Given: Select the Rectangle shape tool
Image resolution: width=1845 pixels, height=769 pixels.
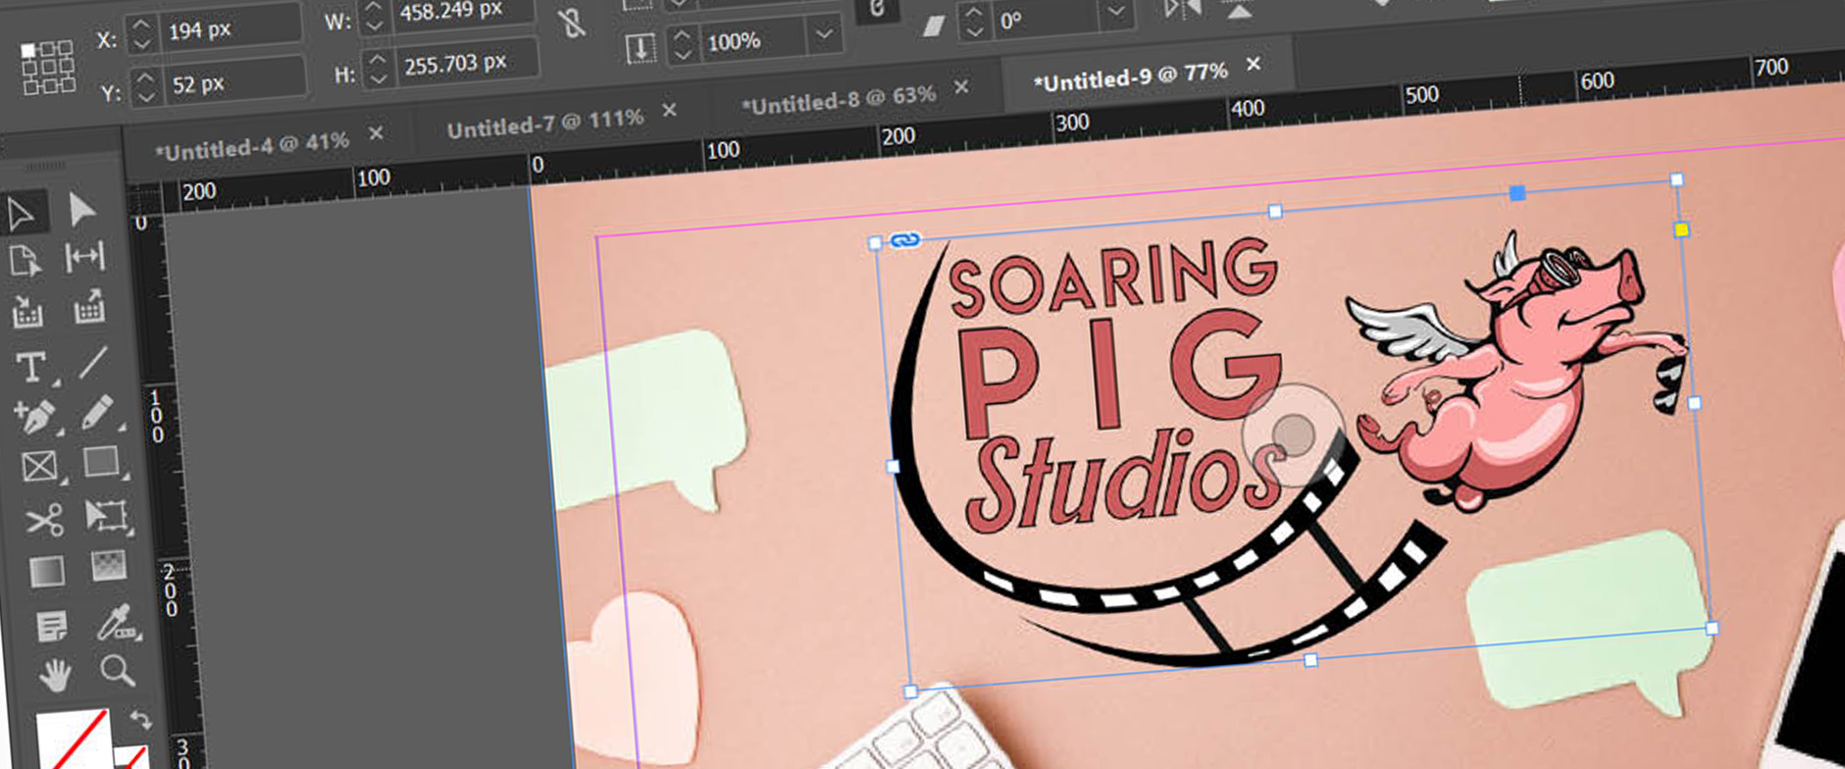Looking at the screenshot, I should point(101,461).
